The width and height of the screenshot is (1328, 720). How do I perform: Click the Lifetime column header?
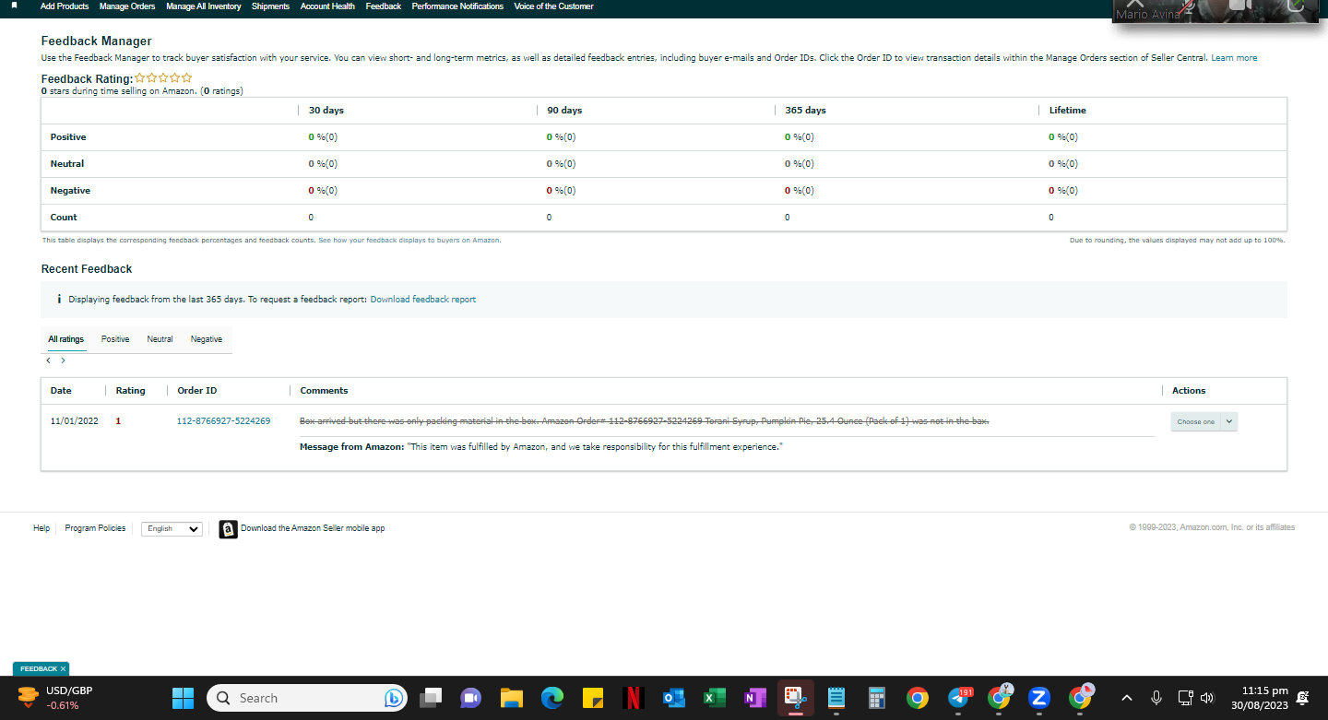coord(1068,111)
